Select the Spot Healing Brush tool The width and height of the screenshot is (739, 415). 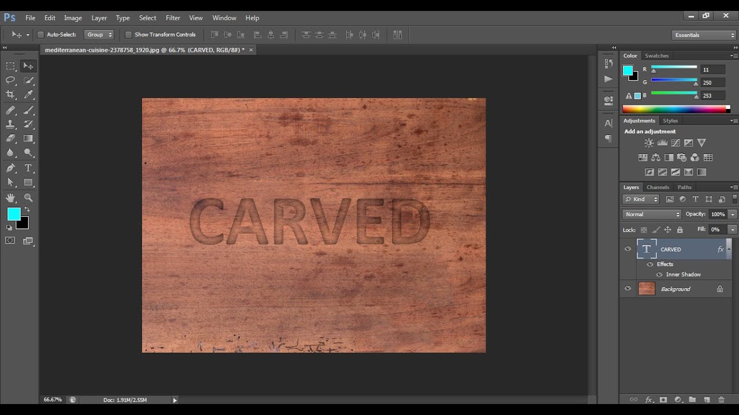pos(10,110)
